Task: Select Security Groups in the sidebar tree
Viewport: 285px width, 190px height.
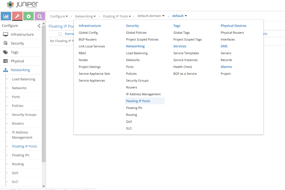Action: tap(24, 115)
